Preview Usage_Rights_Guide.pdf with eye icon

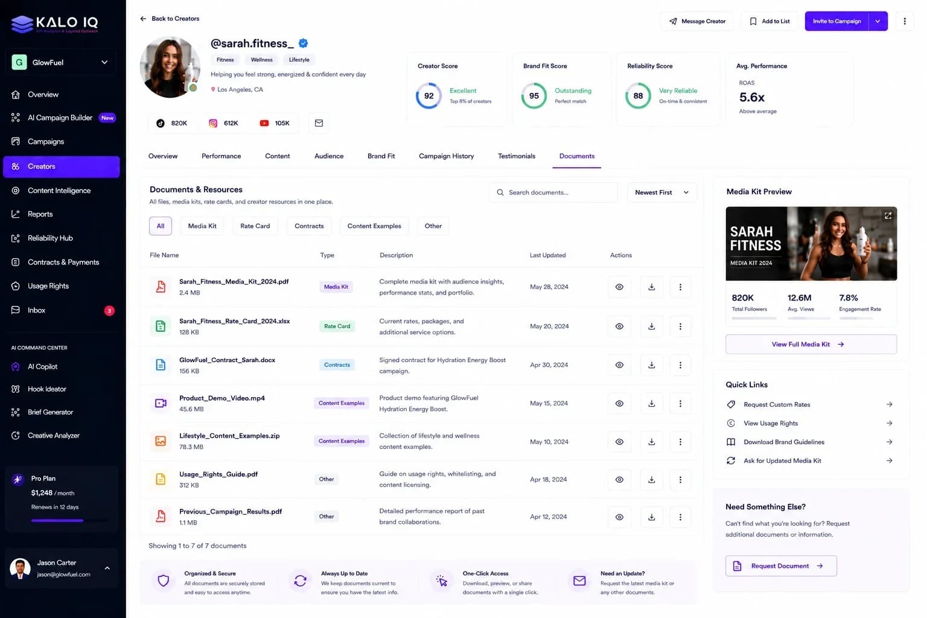(x=619, y=480)
